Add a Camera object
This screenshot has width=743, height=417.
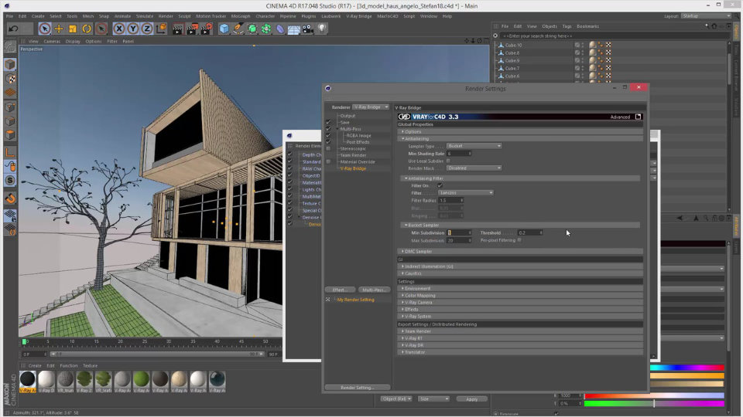point(307,29)
